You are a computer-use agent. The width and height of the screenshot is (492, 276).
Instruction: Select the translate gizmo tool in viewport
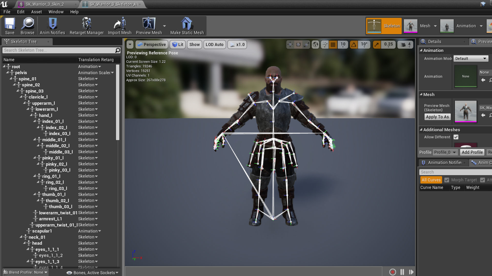(290, 44)
